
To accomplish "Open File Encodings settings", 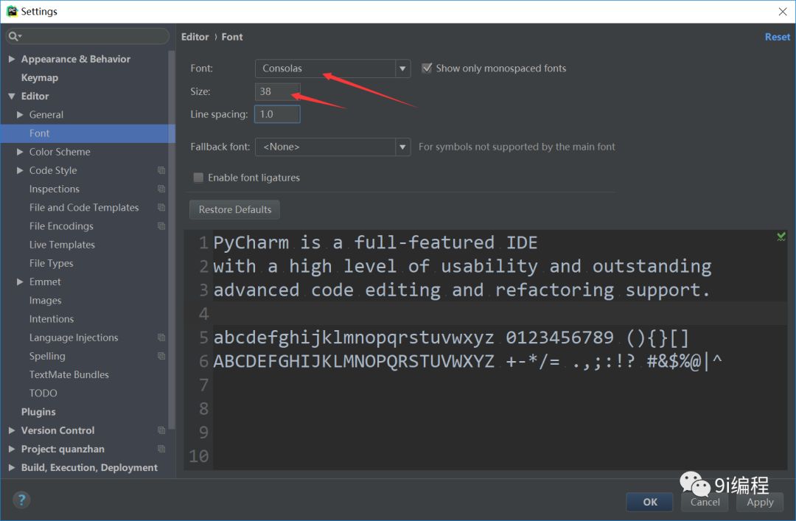I will coord(61,226).
